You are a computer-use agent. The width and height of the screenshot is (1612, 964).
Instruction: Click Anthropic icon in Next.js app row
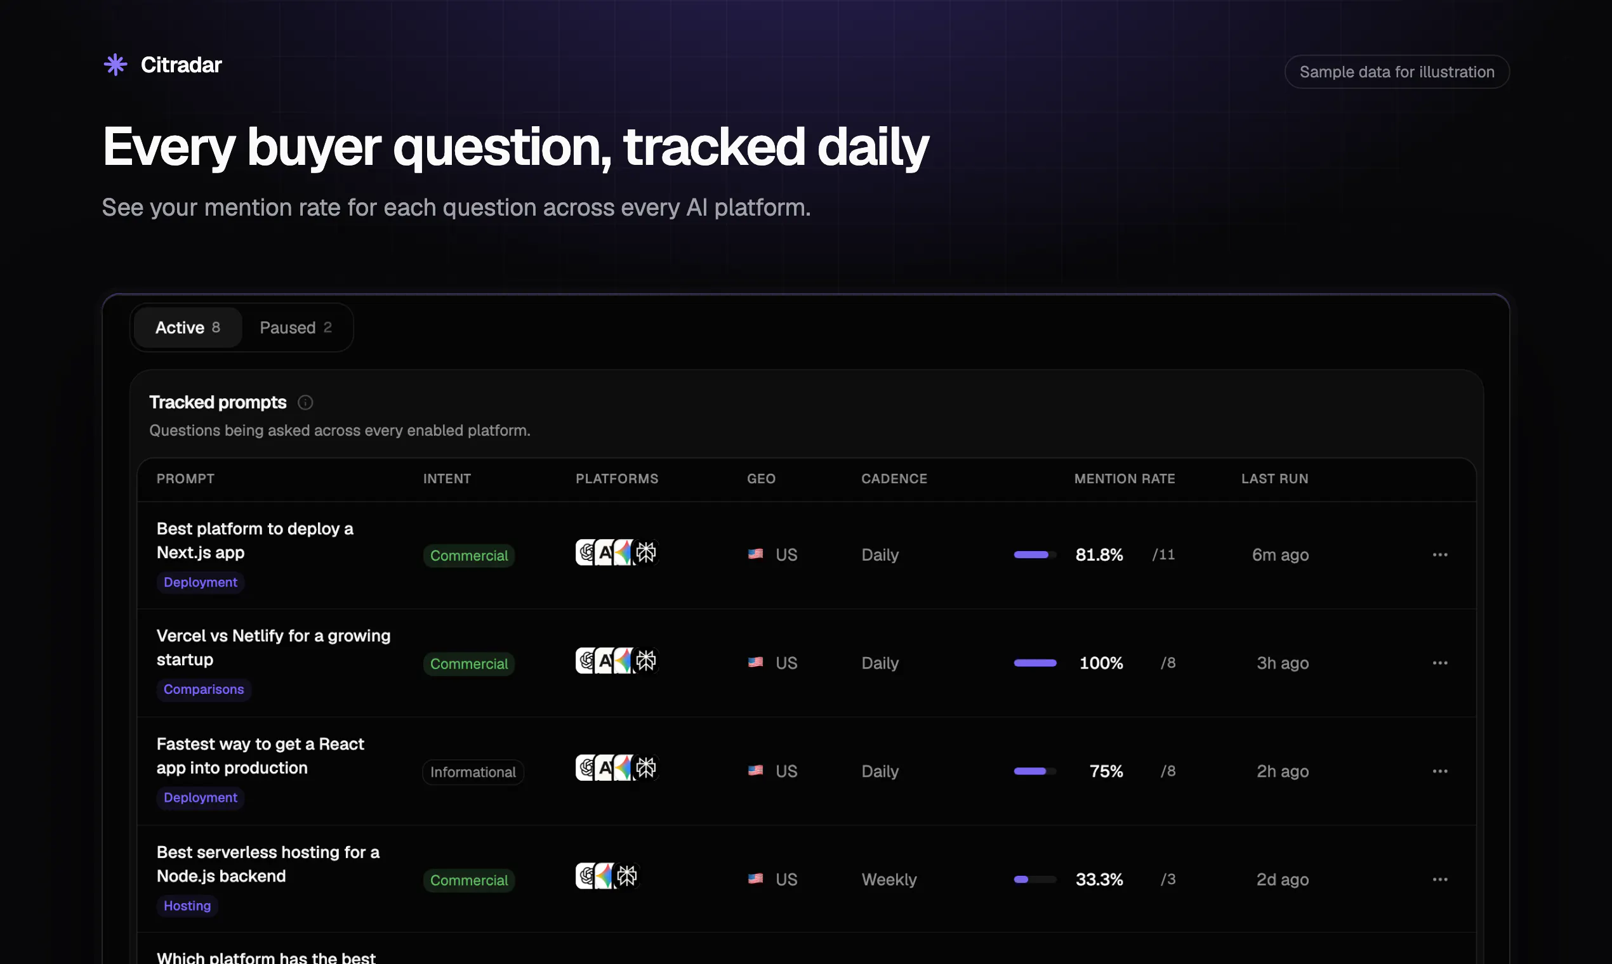click(x=605, y=553)
